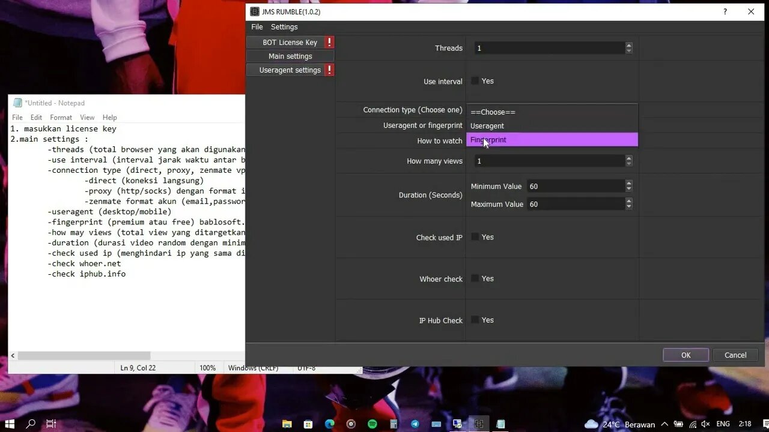Open the disc-shaped media app on taskbar
769x432 pixels.
tap(351, 424)
